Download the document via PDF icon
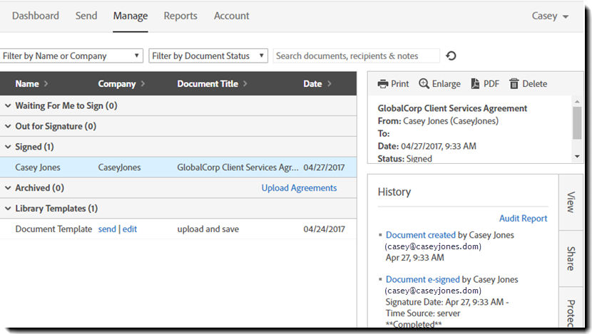The image size is (592, 334). click(475, 84)
